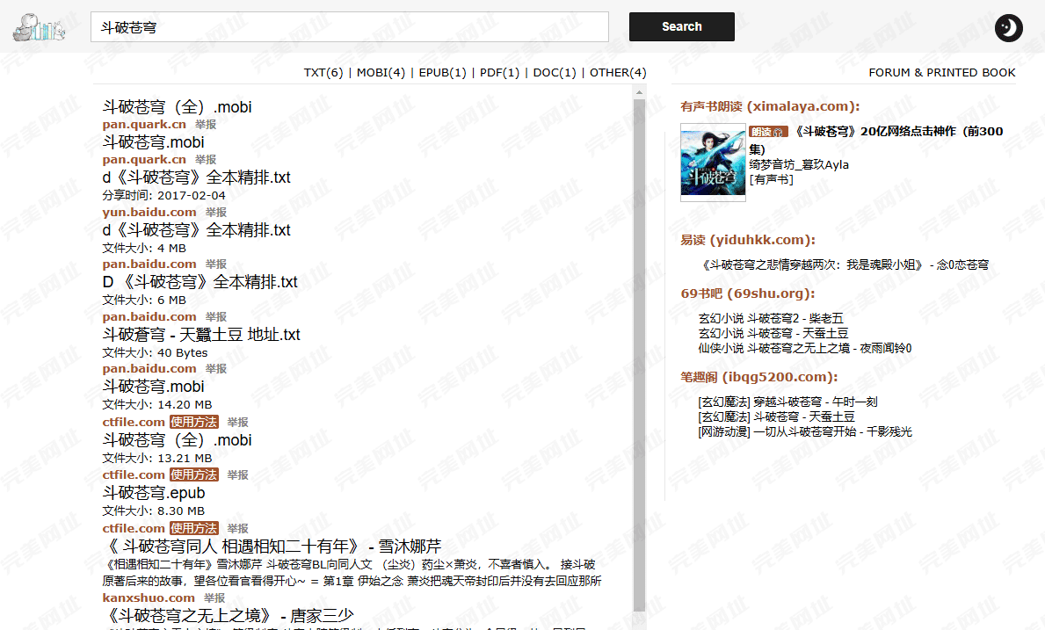Report first pan.quark.cn result via 举报
This screenshot has width=1045, height=630.
pos(206,125)
